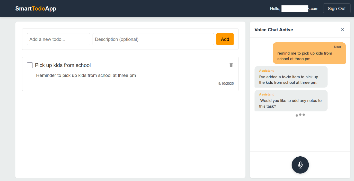Click the todo description about three pm reminder
The height and width of the screenshot is (181, 354).
pyautogui.click(x=86, y=75)
